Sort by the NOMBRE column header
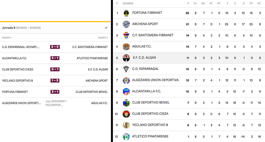 (x=128, y=3)
